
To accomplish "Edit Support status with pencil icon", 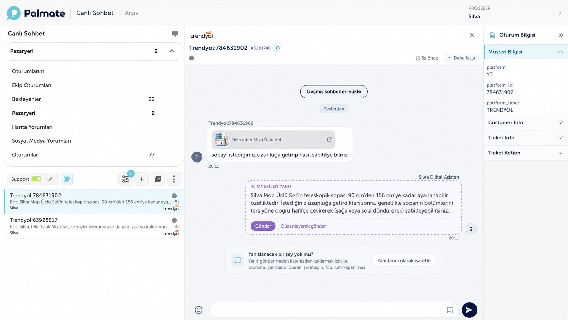I will pyautogui.click(x=50, y=179).
